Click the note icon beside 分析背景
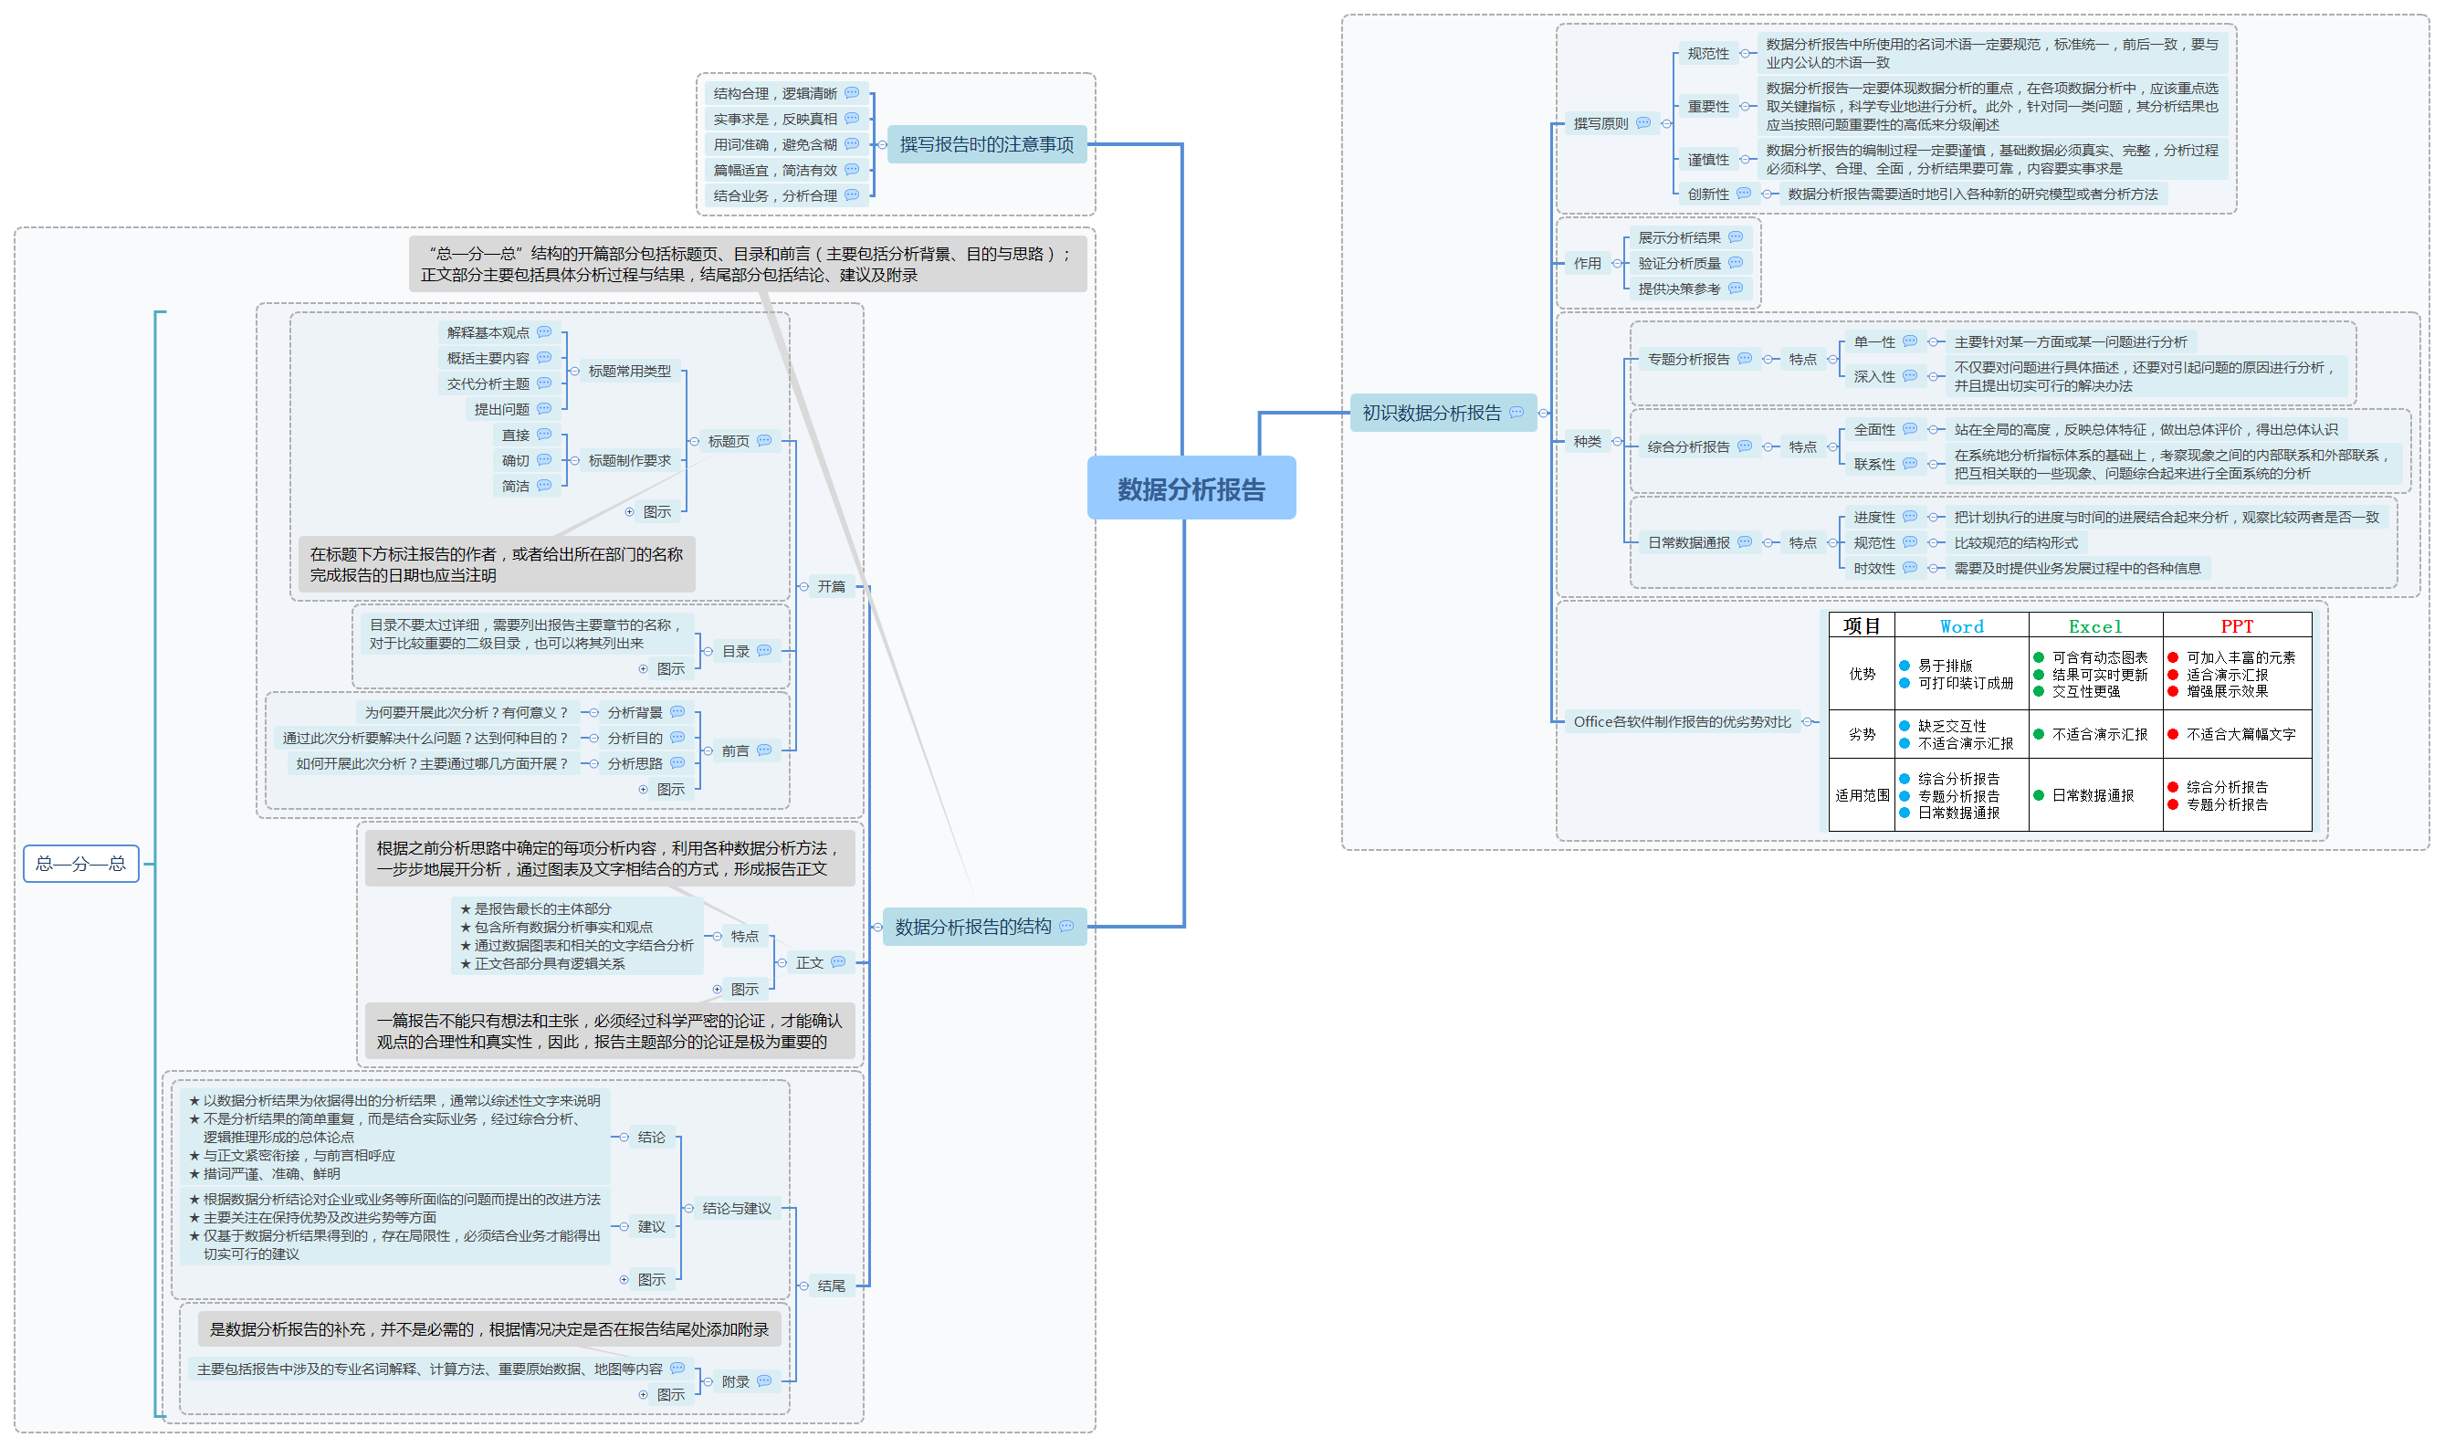This screenshot has width=2445, height=1448. 677,712
